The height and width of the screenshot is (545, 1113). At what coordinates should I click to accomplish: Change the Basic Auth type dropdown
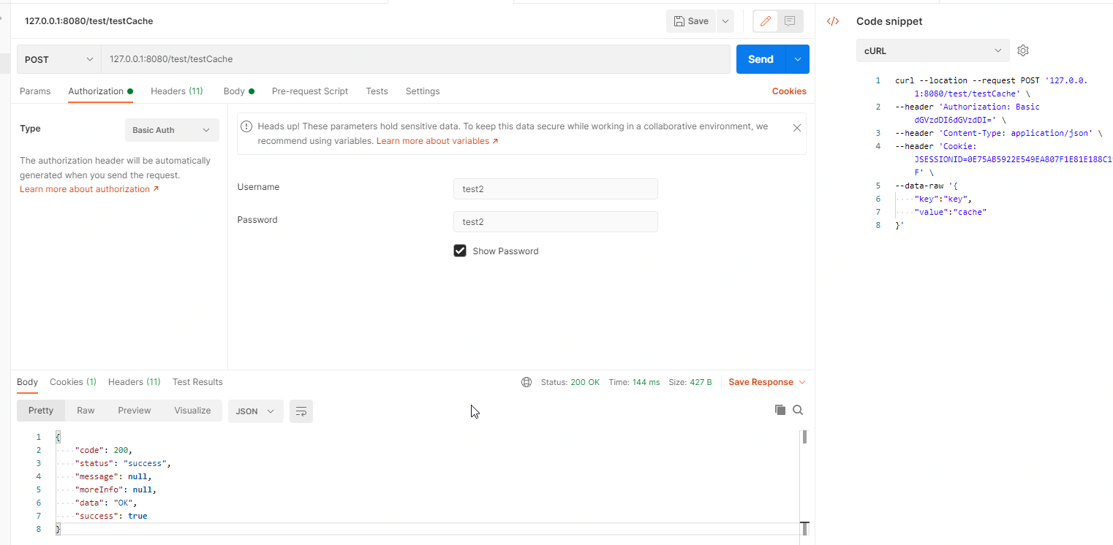[172, 130]
